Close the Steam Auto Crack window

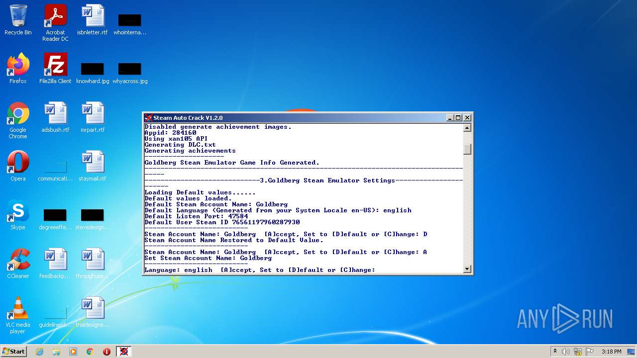tap(467, 118)
